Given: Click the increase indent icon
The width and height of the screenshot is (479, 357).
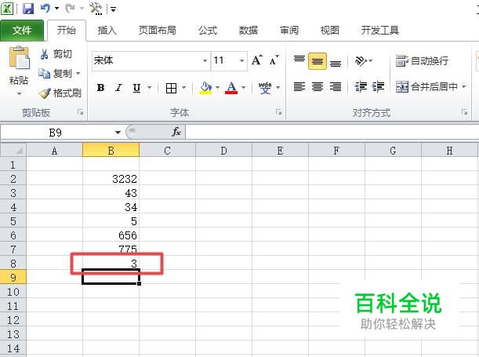Looking at the screenshot, I should [x=378, y=87].
